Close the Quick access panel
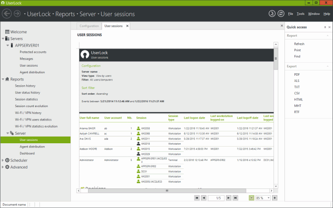Viewport: 333px width, 208px height. [x=329, y=27]
